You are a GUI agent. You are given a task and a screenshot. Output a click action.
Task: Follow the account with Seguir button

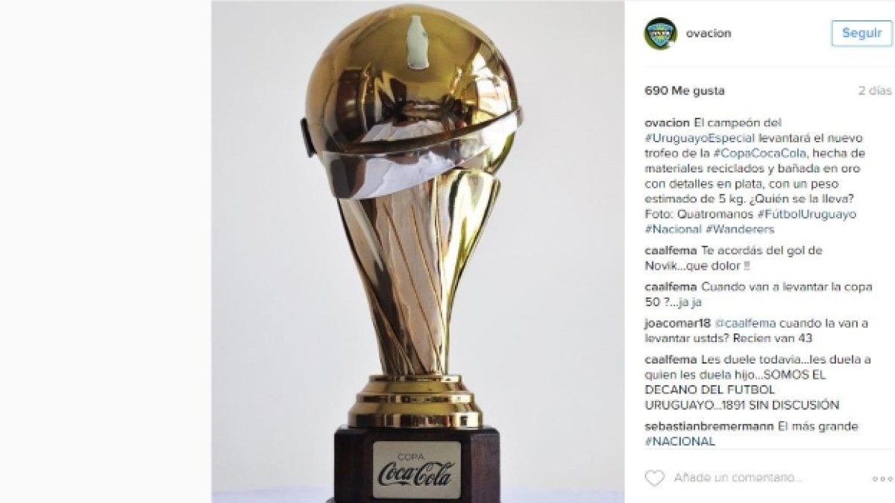coord(861,33)
